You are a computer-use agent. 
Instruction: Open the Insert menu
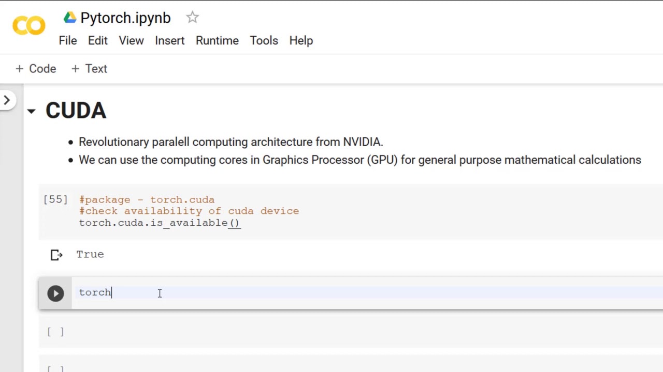click(169, 40)
